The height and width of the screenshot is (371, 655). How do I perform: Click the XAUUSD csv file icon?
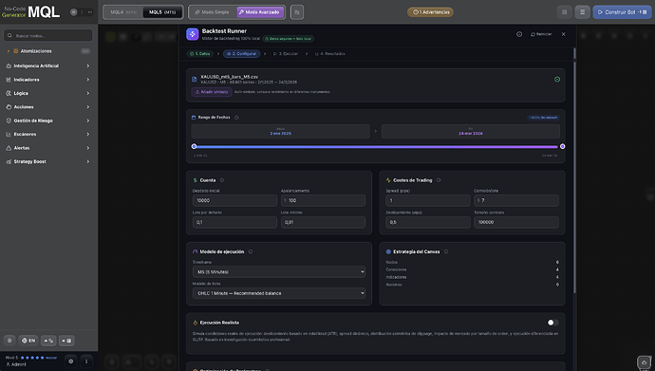coord(195,79)
